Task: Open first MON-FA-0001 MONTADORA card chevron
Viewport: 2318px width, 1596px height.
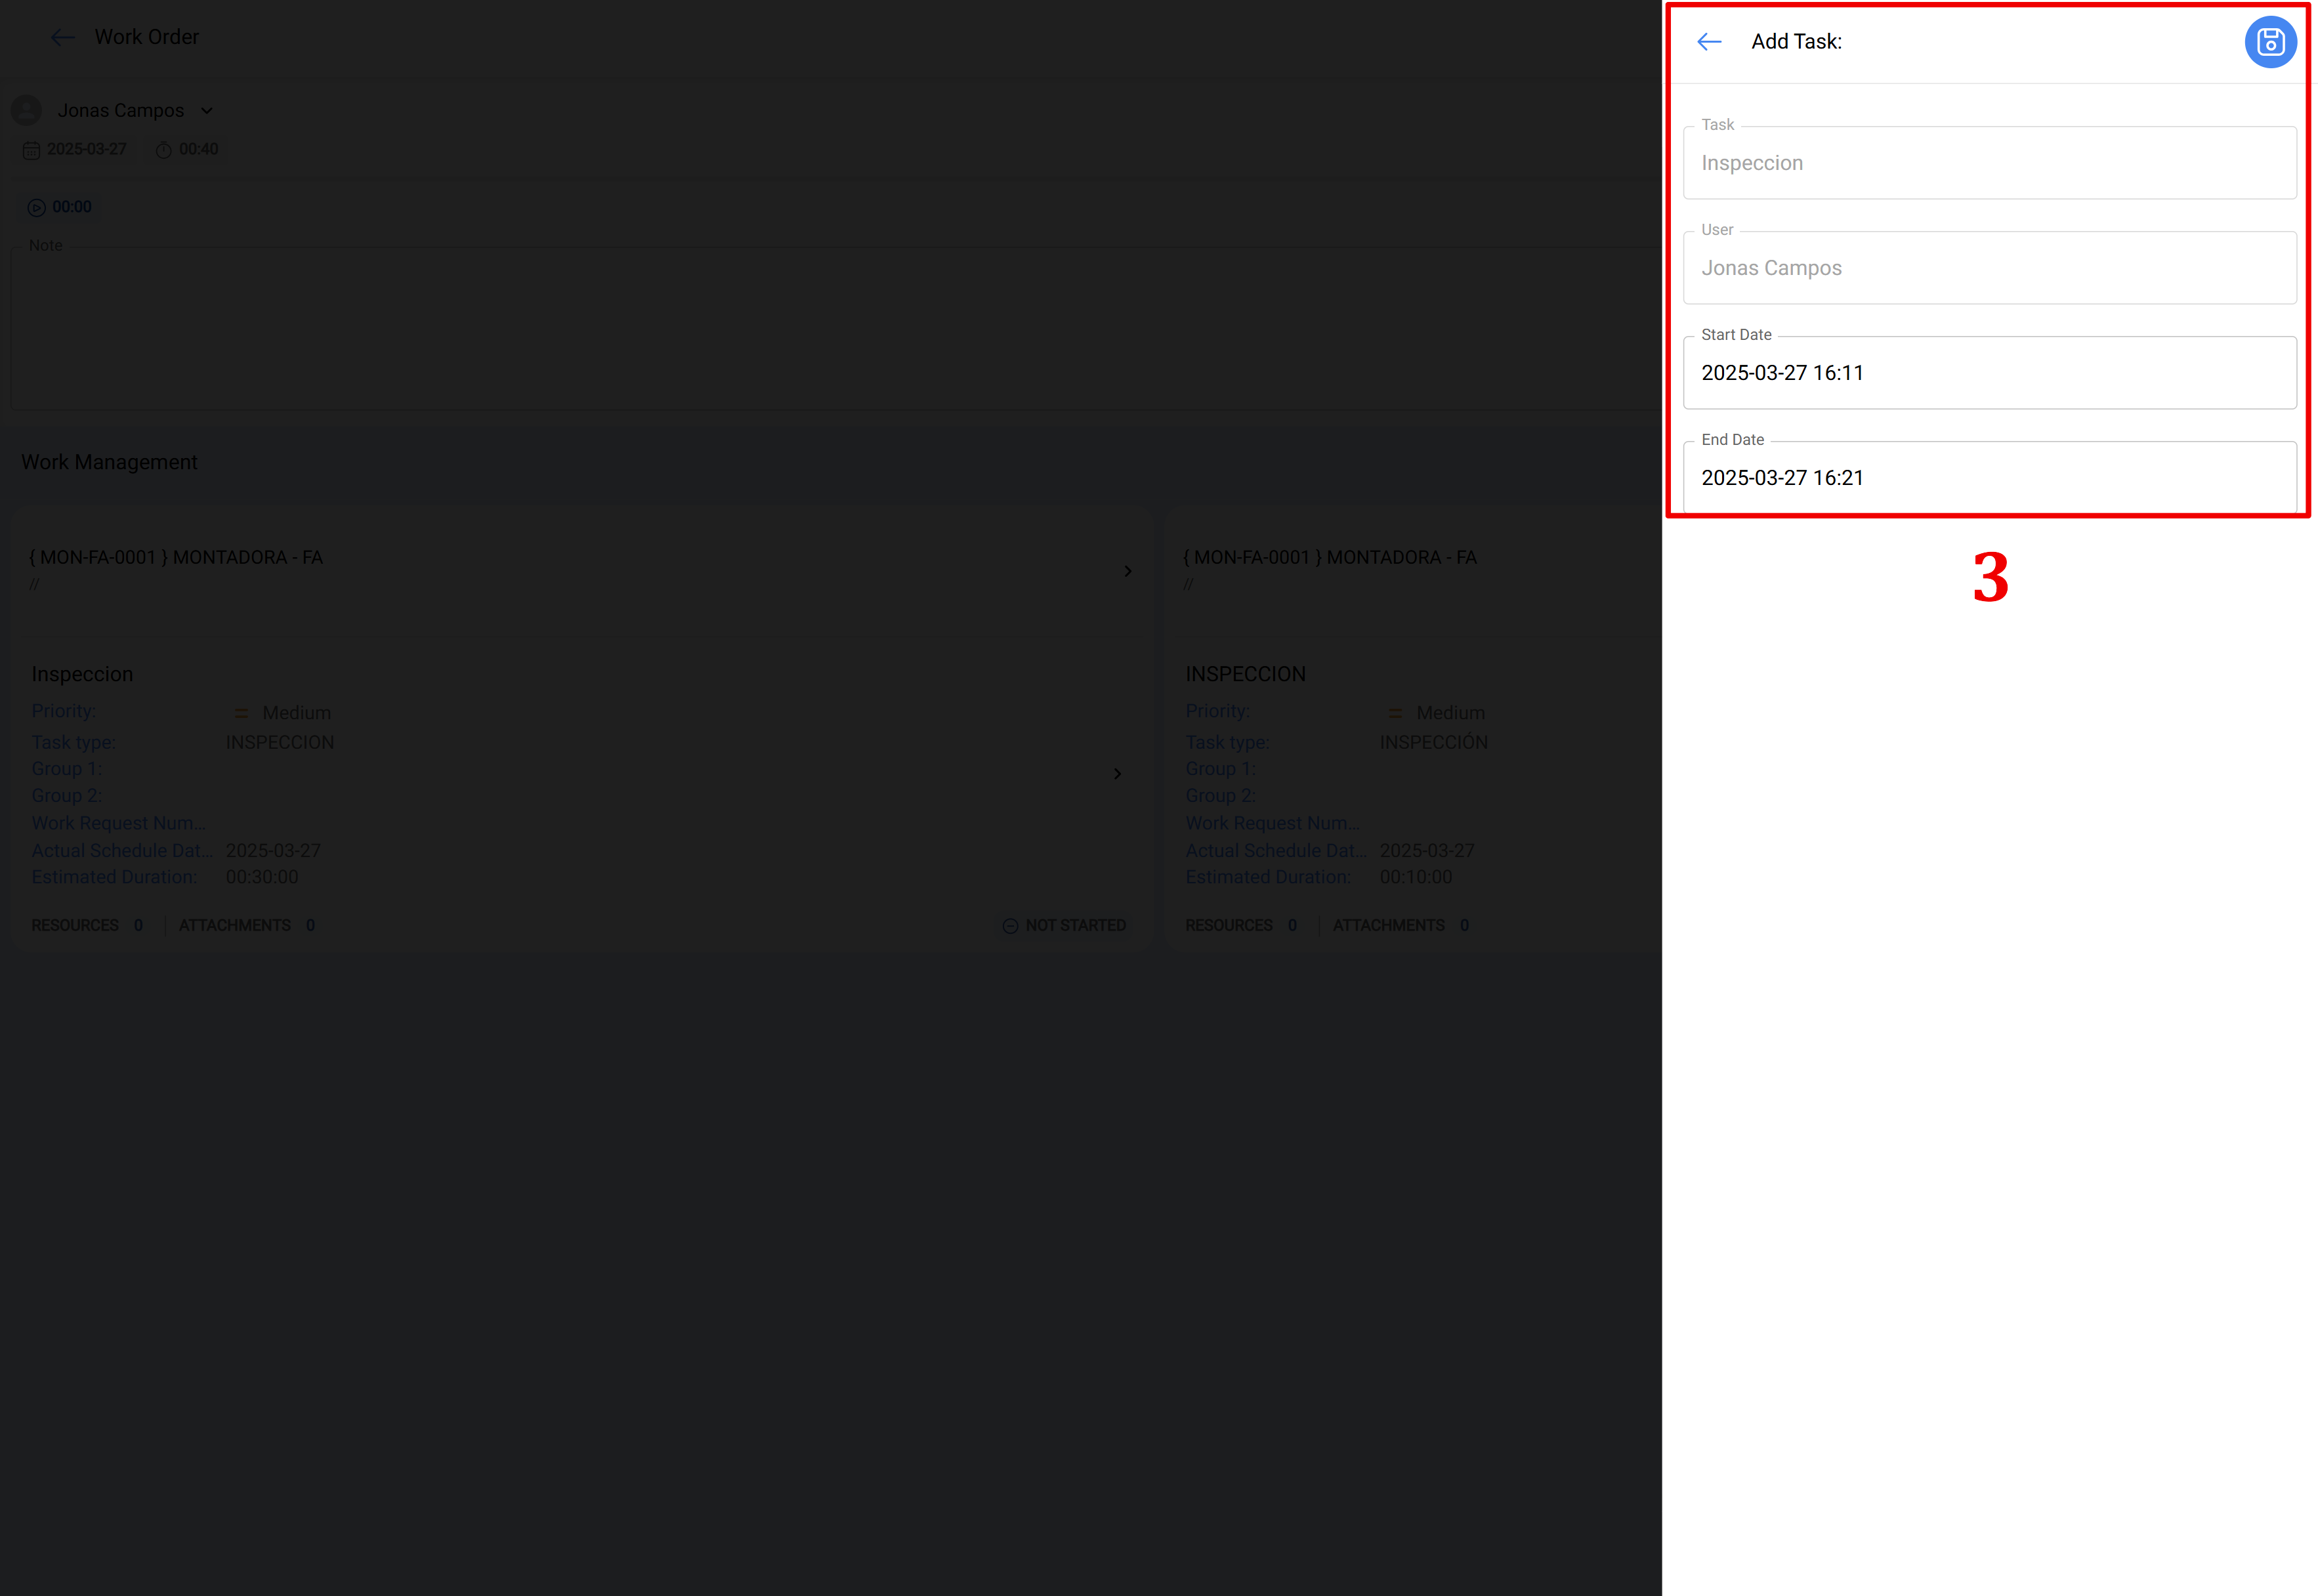Action: tap(1127, 571)
